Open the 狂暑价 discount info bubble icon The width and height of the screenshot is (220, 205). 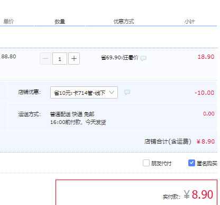click(x=143, y=58)
